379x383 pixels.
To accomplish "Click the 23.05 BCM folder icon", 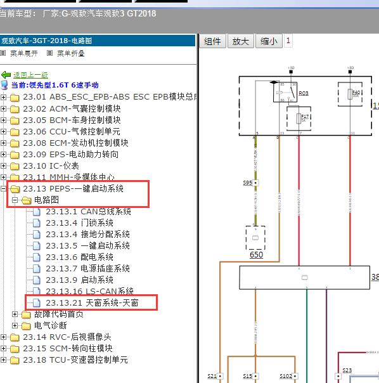I will [x=15, y=120].
